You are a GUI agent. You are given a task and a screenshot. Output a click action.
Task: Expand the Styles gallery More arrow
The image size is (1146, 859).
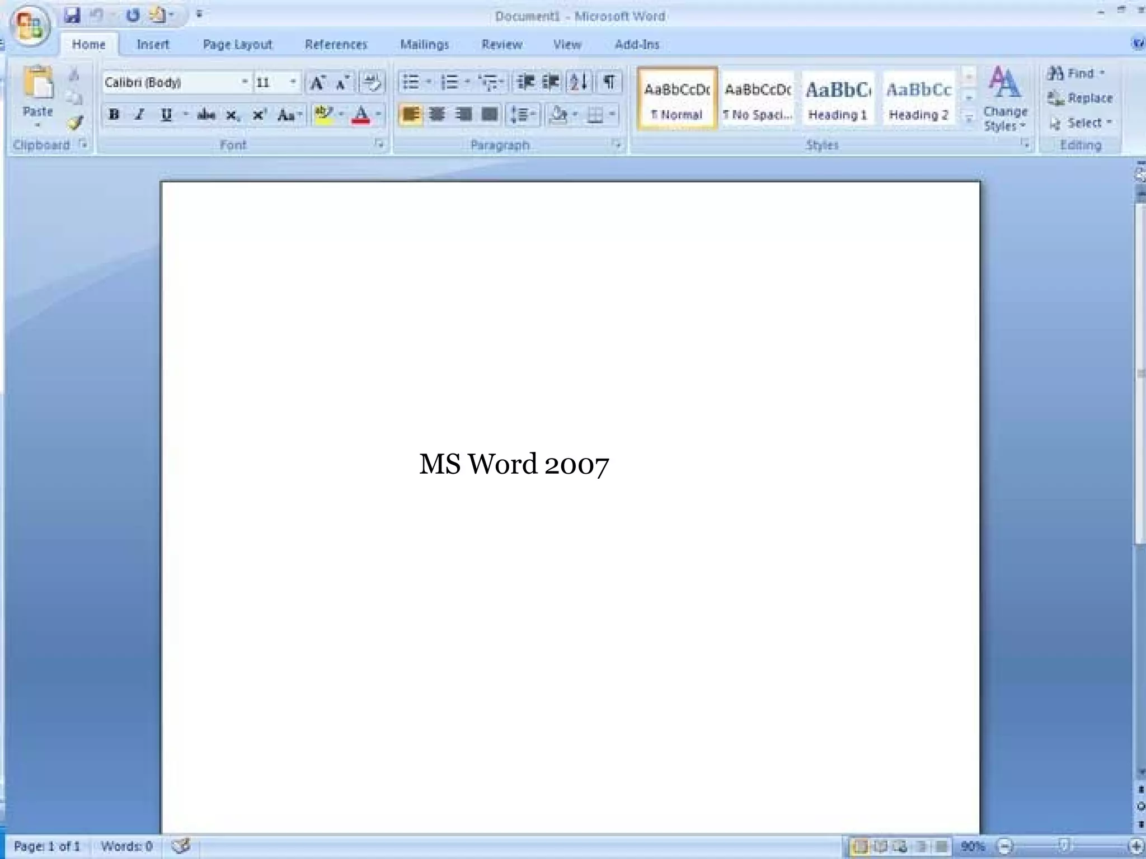(969, 119)
